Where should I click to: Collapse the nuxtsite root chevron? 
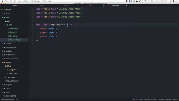1,10
